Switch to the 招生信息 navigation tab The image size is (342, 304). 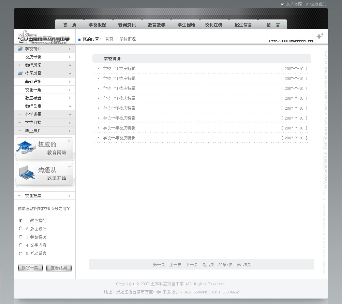click(243, 25)
